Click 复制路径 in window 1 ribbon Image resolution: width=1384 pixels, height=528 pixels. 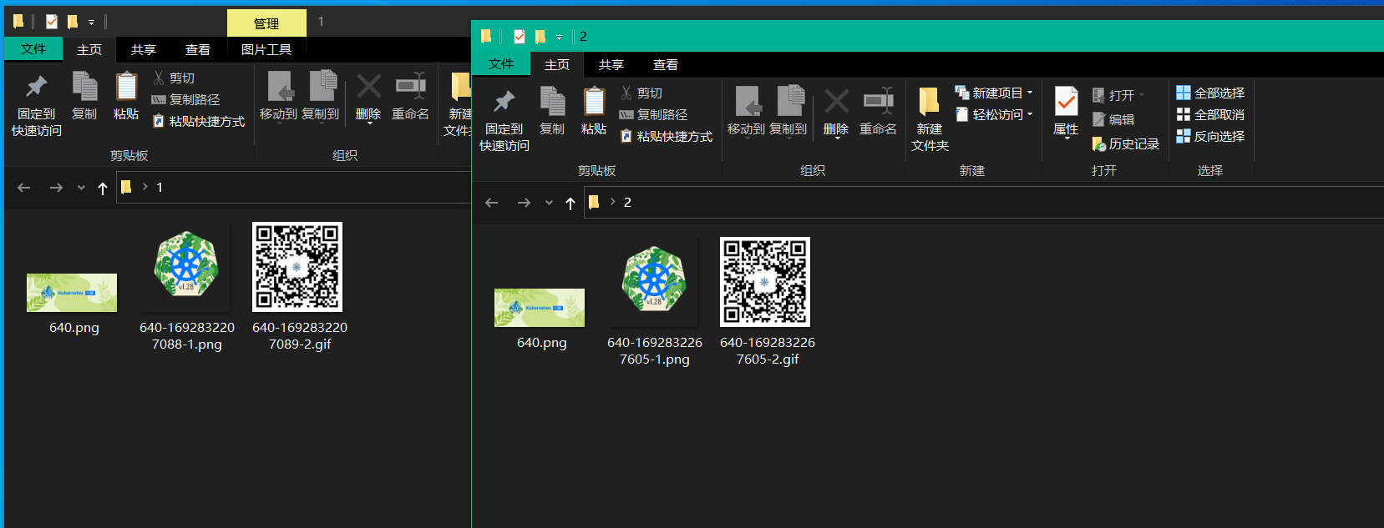[185, 100]
